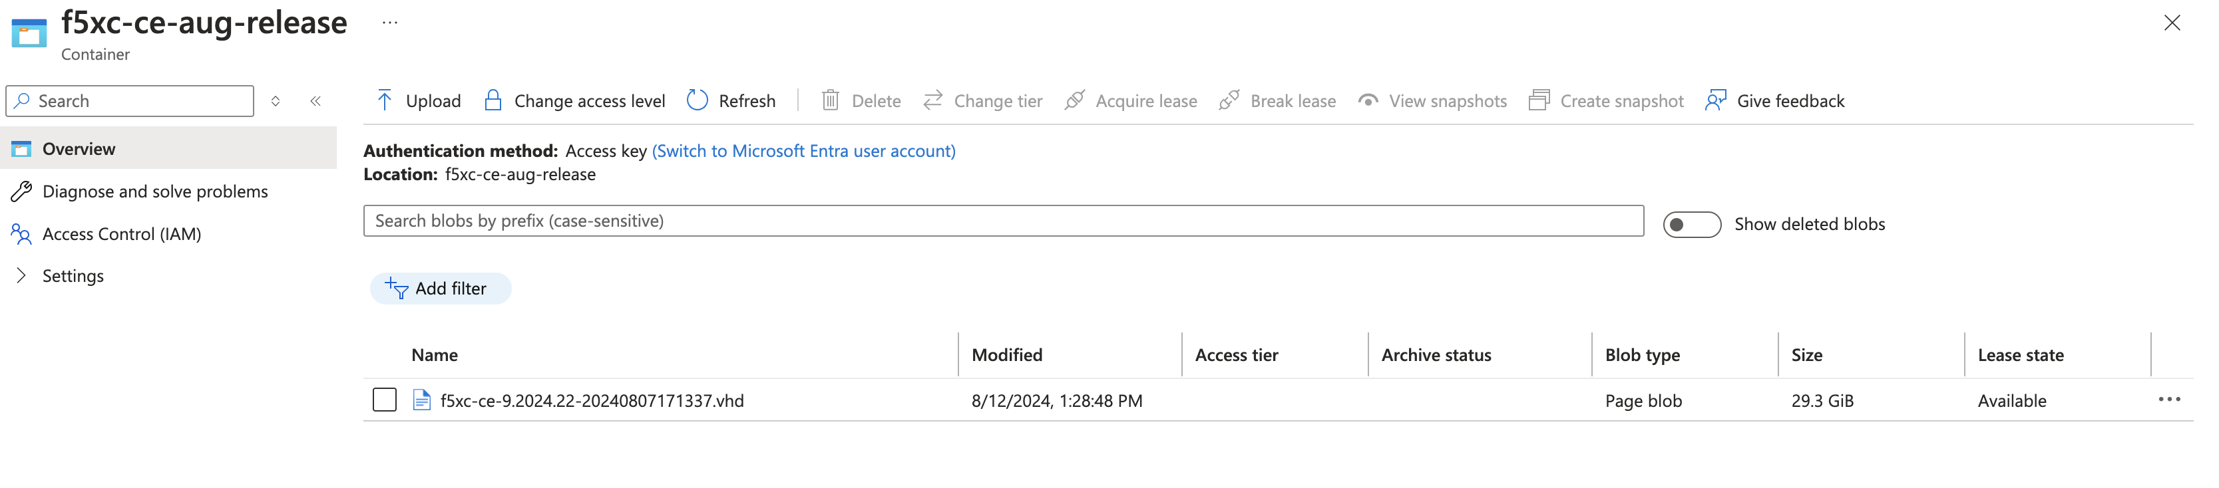Click the Break lease icon
The height and width of the screenshot is (488, 2219).
(x=1229, y=100)
